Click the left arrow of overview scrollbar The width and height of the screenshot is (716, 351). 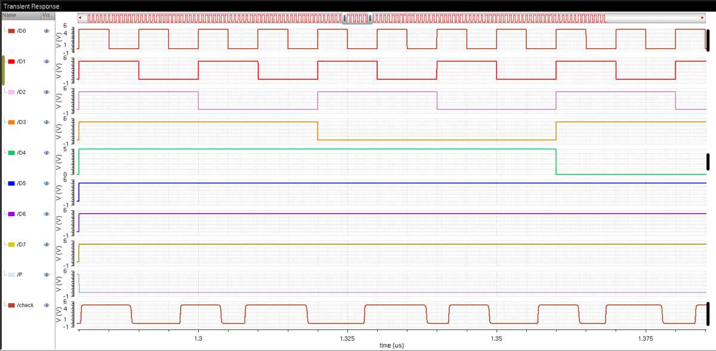coord(81,19)
